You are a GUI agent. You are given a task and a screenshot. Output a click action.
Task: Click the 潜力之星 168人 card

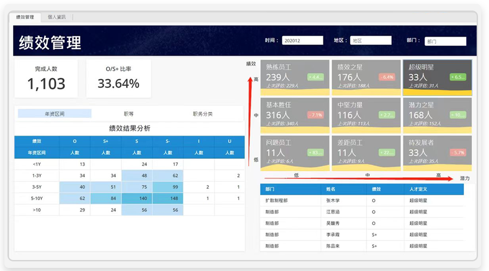[x=437, y=115]
